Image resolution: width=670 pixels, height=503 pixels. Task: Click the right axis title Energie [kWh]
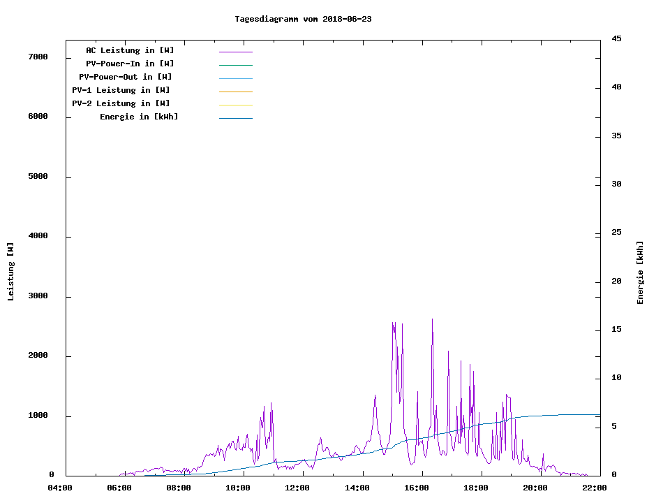pyautogui.click(x=640, y=272)
